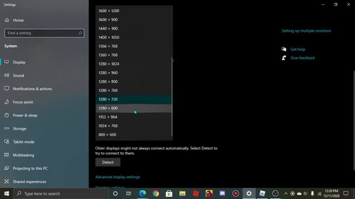The width and height of the screenshot is (355, 199).
Task: Open Discord from taskbar
Action: point(222,193)
